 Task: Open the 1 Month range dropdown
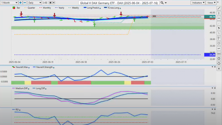(x=9, y=3)
